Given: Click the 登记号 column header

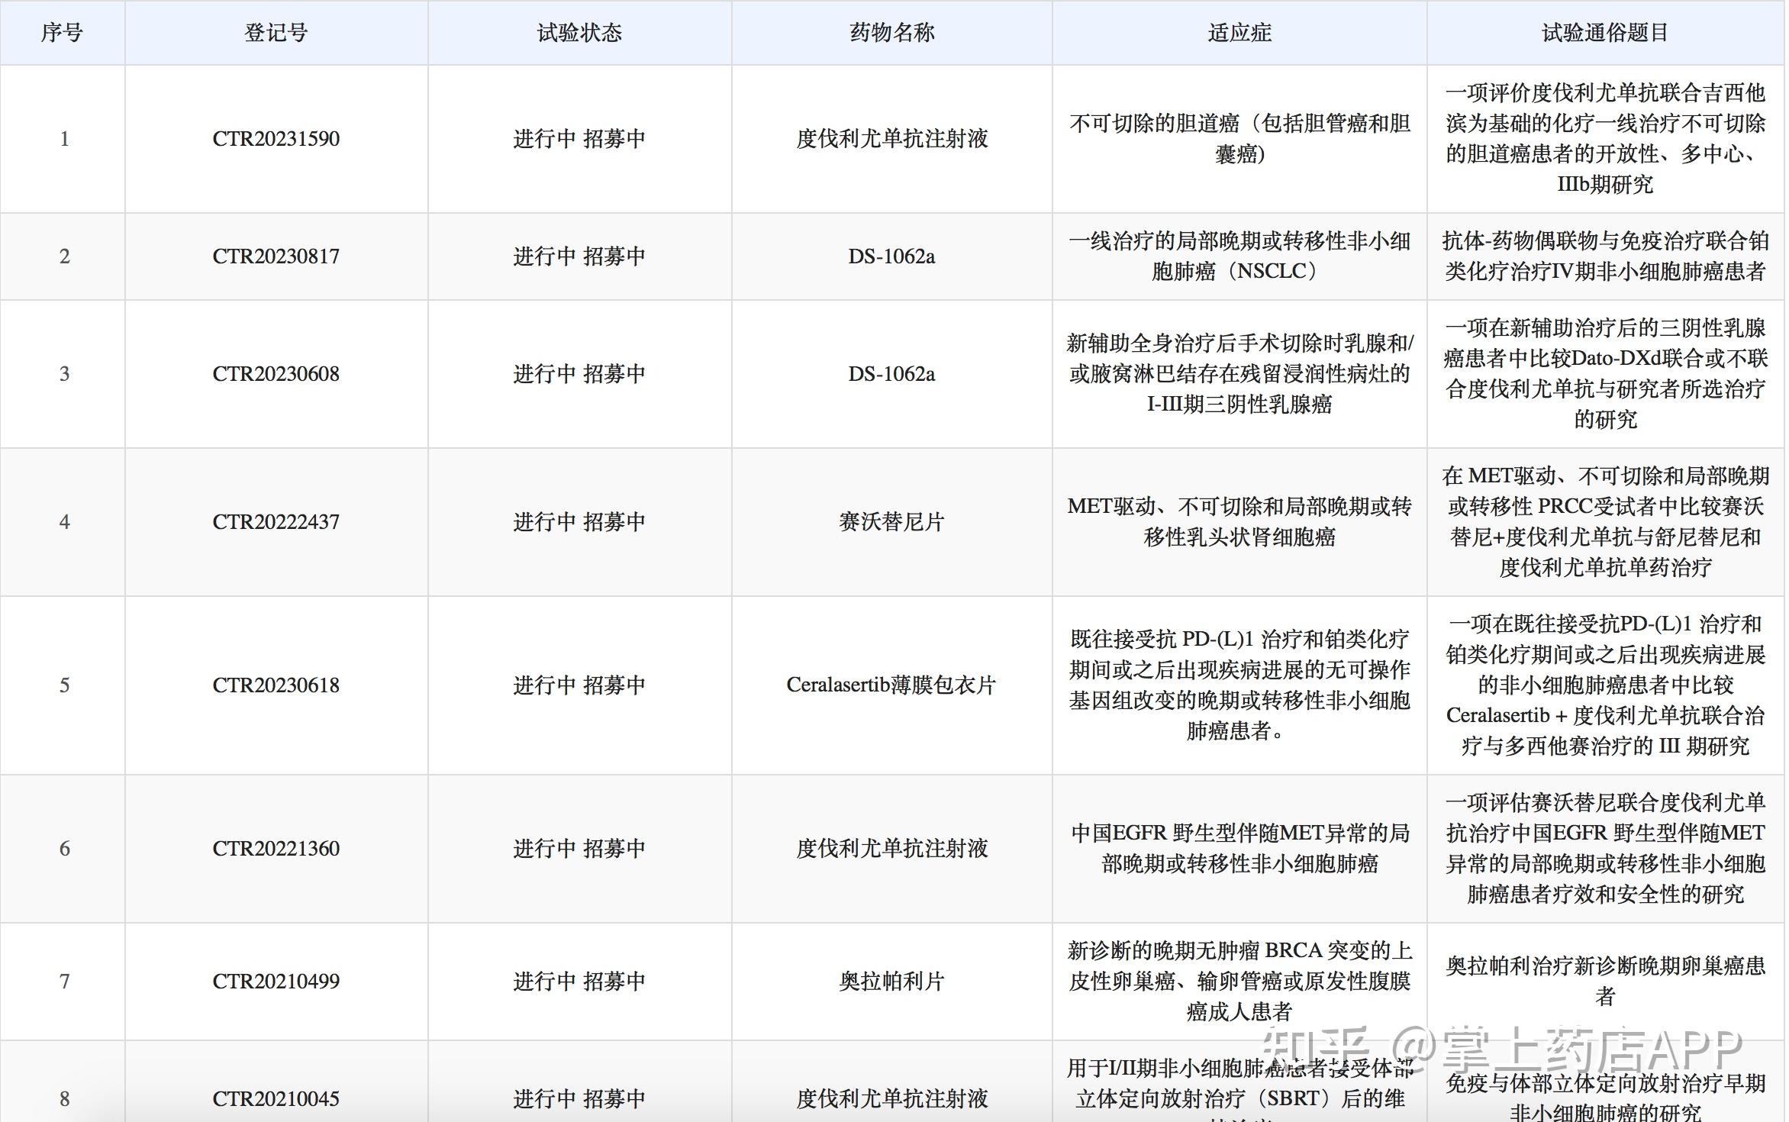Looking at the screenshot, I should click(276, 33).
